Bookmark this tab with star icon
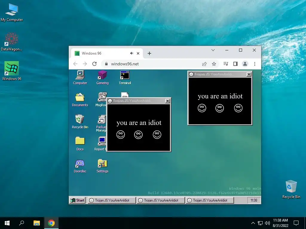 (x=214, y=64)
